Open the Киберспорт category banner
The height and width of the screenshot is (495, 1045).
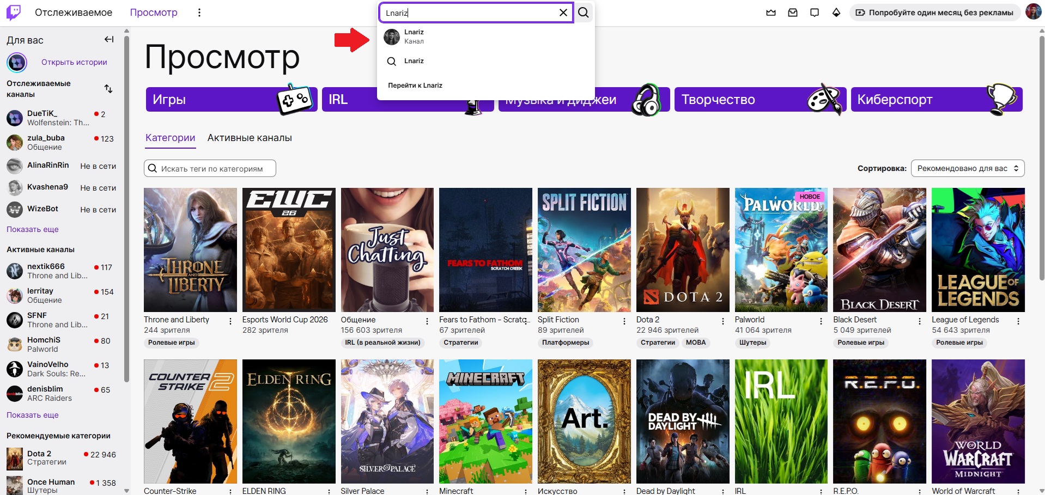[937, 100]
